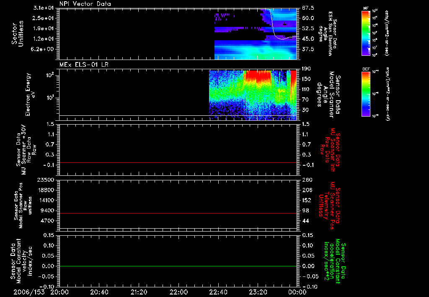The image size is (429, 297).
Task: Click the "18800" scanner position tick value
Action: (x=46, y=190)
